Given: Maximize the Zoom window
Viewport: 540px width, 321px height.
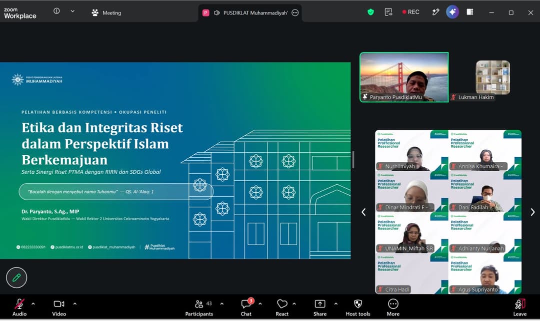Looking at the screenshot, I should [511, 12].
